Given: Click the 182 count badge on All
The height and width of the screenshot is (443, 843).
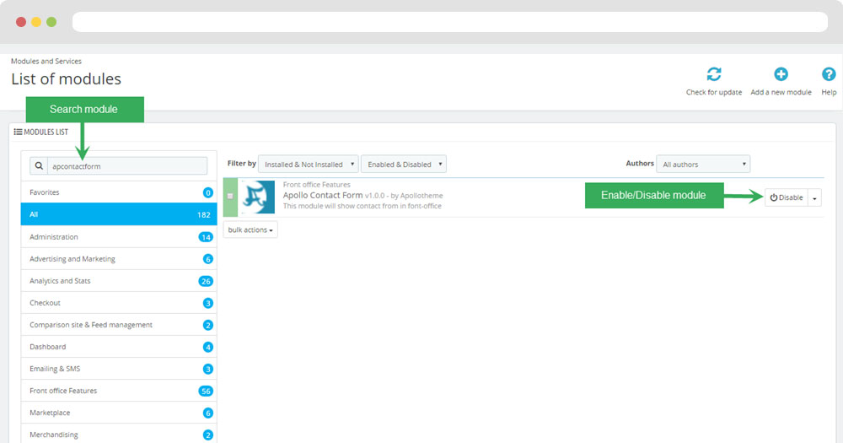Looking at the screenshot, I should point(204,215).
